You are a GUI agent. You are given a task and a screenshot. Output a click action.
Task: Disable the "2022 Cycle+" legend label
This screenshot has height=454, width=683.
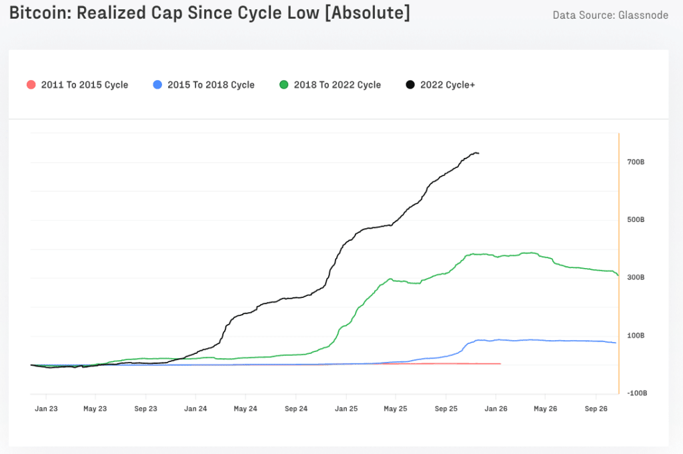(x=447, y=85)
